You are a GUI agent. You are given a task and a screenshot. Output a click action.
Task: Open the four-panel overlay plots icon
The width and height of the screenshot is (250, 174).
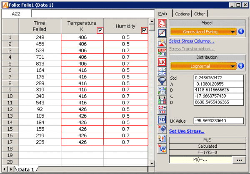point(162,71)
